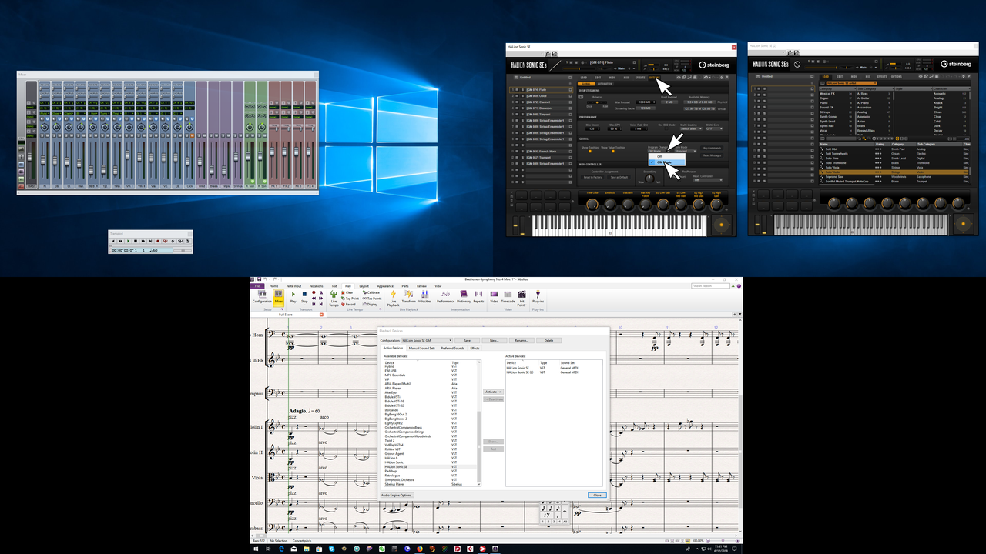Click the Live Playback lightning icon

(x=393, y=298)
